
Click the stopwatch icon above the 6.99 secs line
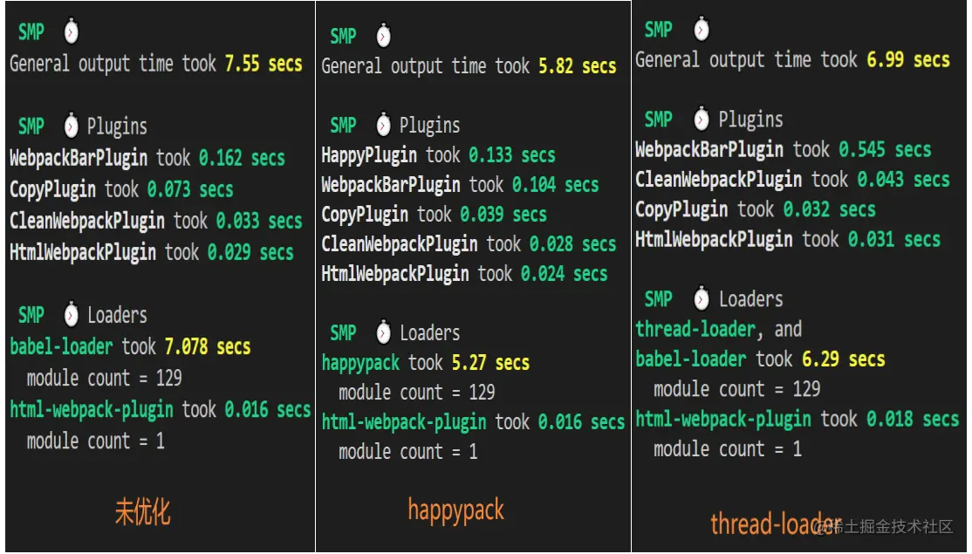point(702,29)
